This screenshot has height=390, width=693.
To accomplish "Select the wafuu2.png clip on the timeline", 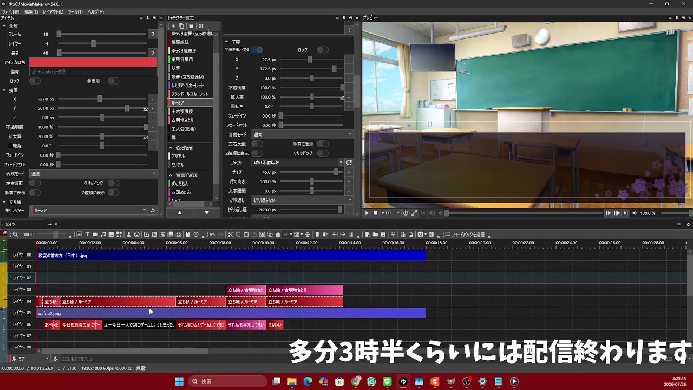I will click(231, 313).
